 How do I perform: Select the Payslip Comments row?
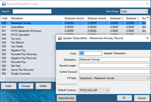pyautogui.click(x=28, y=74)
